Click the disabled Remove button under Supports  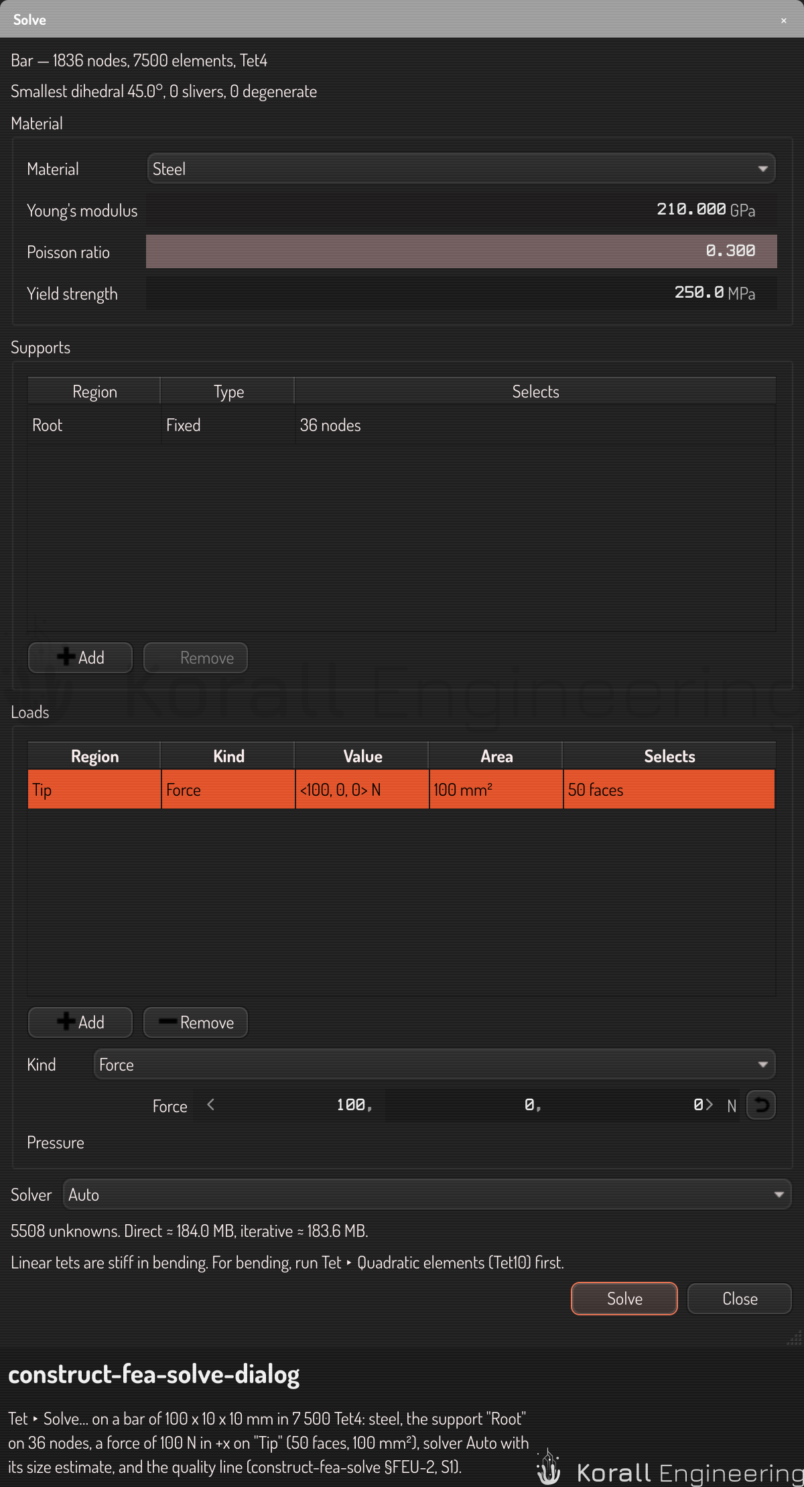pyautogui.click(x=196, y=658)
